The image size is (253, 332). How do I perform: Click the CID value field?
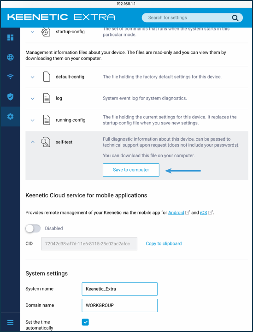(x=89, y=244)
